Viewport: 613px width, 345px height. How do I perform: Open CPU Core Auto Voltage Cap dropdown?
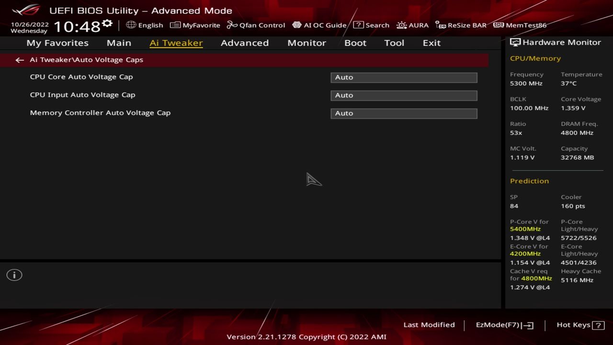[404, 77]
